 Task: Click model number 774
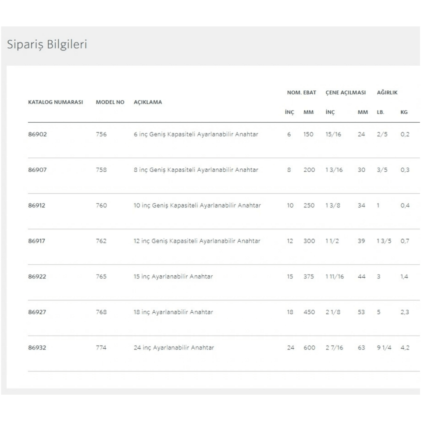coord(101,347)
